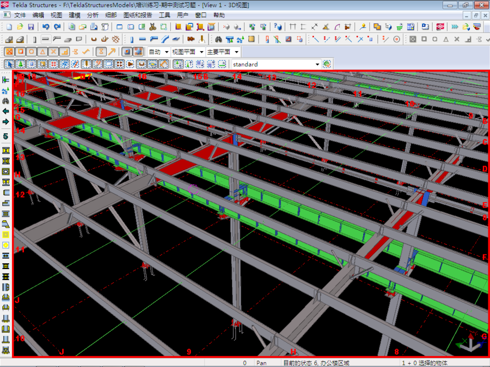Toggle the orange crossed-square snap switch

[9, 52]
